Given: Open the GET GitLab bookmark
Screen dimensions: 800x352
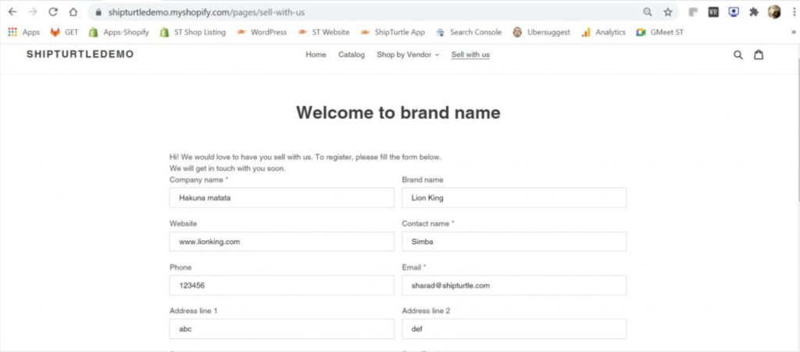Looking at the screenshot, I should click(x=64, y=32).
